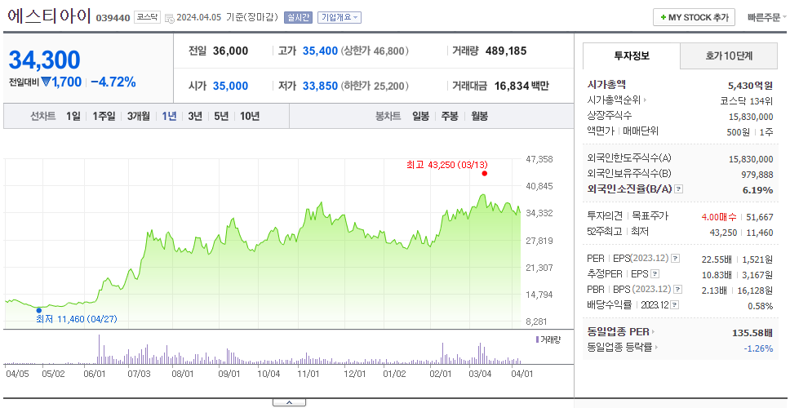Click the calendar icon beside 2024.04.05

[169, 18]
